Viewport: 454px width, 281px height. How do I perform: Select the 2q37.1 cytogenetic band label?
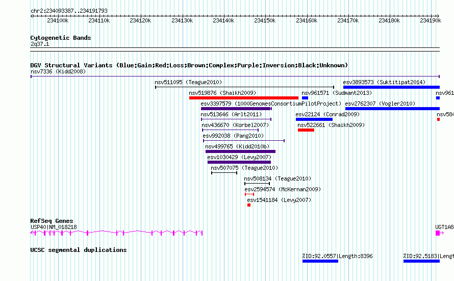tap(40, 44)
